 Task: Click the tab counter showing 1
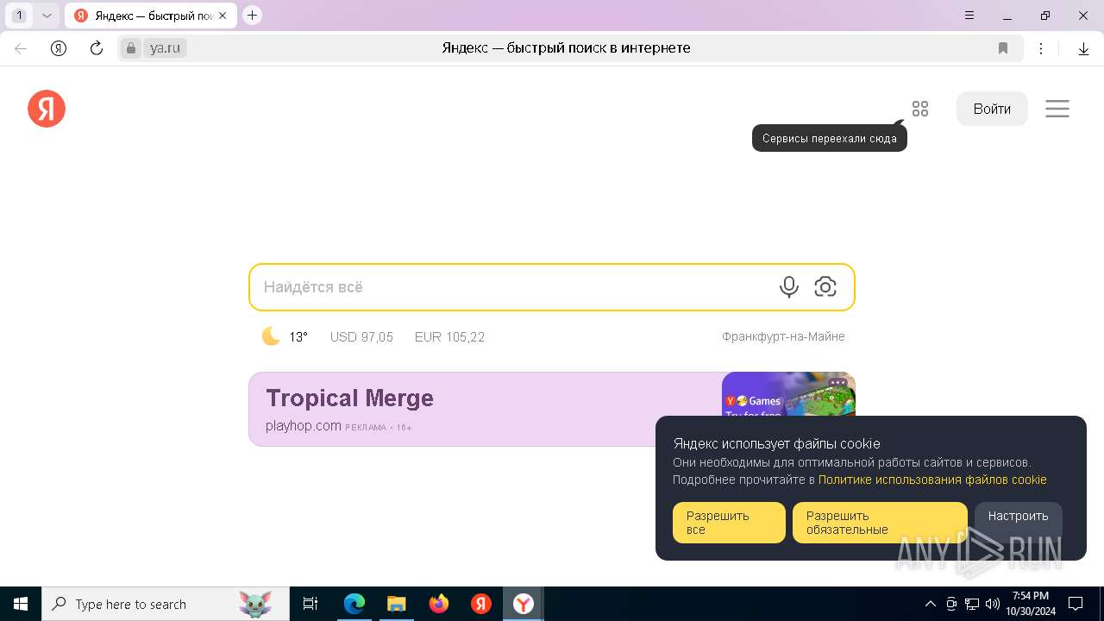point(20,16)
